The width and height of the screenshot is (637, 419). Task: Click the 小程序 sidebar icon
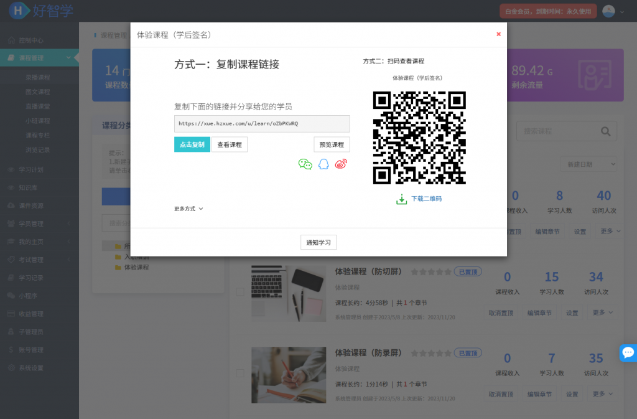tap(11, 296)
